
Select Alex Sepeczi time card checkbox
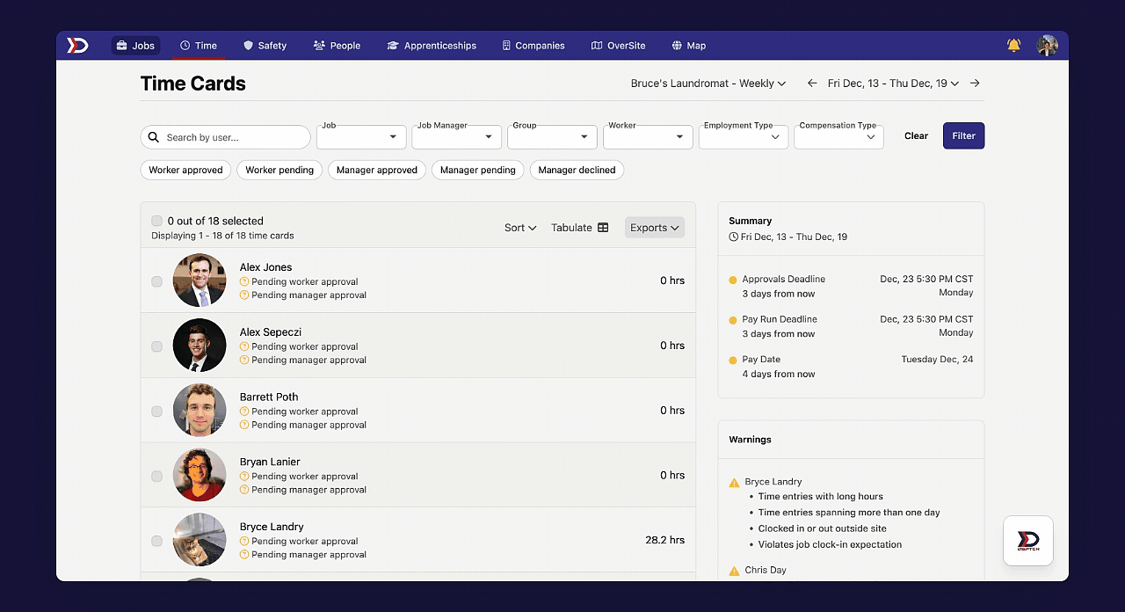[x=156, y=346]
